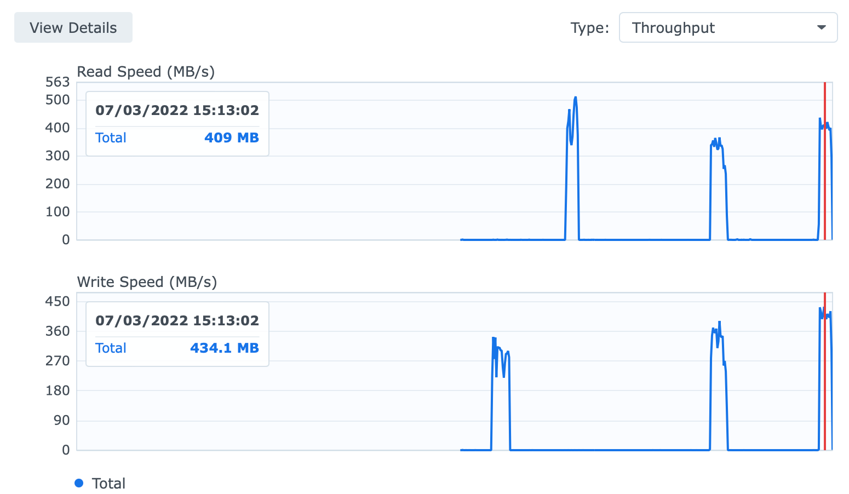Screen dimensions: 849x494
Task: Click Total label in the Read Speed tooltip
Action: tap(111, 137)
